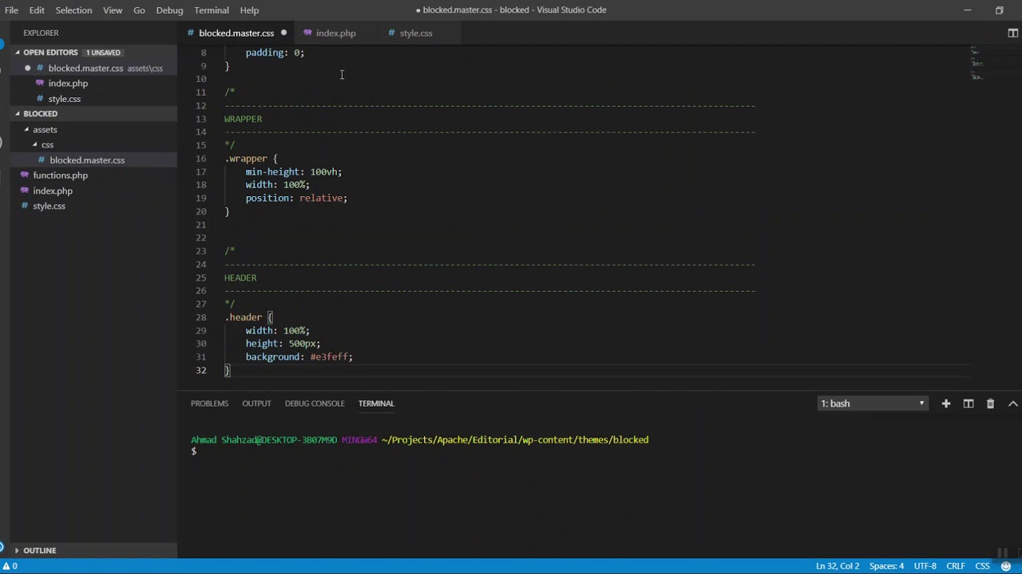Click the '.wrapper {' selector line

(x=251, y=159)
